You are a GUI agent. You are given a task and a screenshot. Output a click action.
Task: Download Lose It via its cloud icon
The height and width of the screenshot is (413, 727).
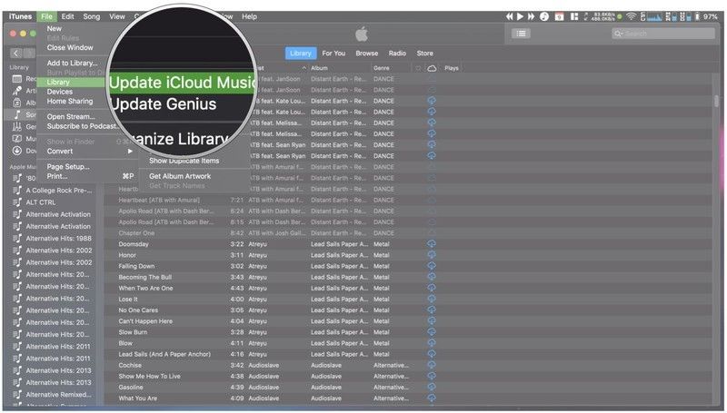click(431, 299)
